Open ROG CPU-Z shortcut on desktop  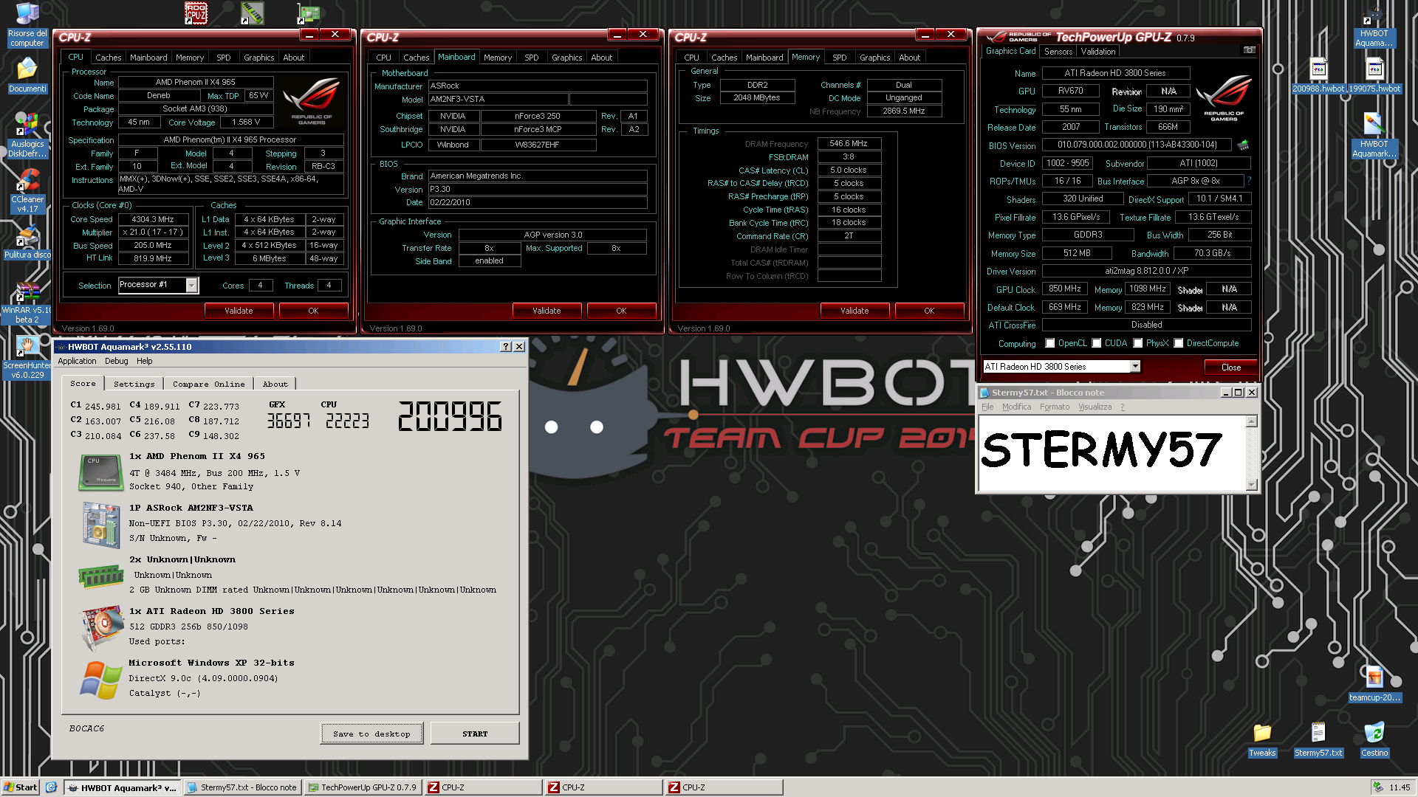coord(196,13)
